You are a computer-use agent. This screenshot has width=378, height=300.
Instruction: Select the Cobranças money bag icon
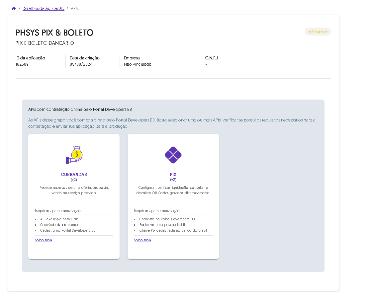pyautogui.click(x=74, y=155)
